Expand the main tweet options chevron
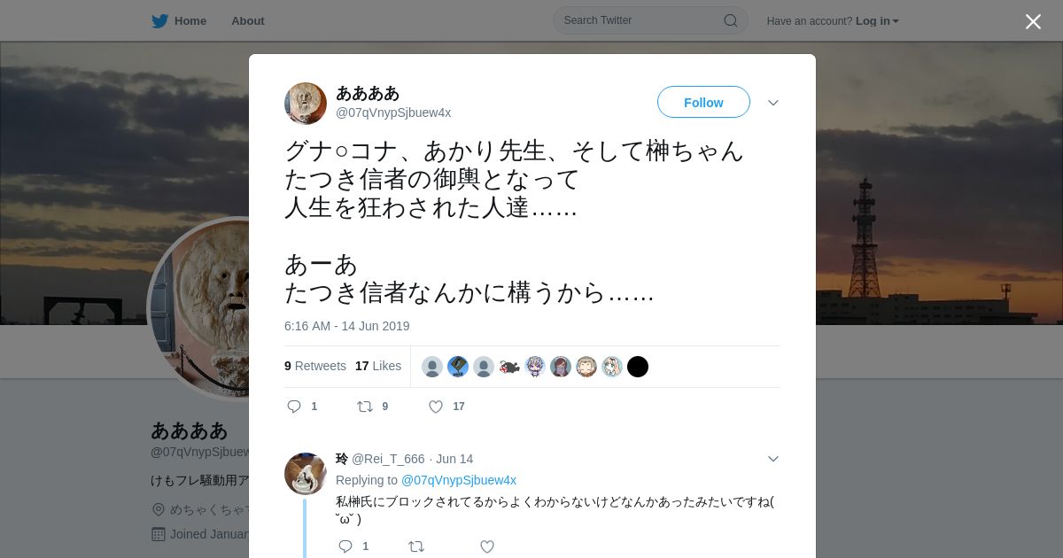Viewport: 1063px width, 558px height. point(773,103)
